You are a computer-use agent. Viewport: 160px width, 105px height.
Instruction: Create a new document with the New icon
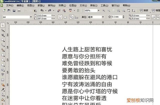4,10
